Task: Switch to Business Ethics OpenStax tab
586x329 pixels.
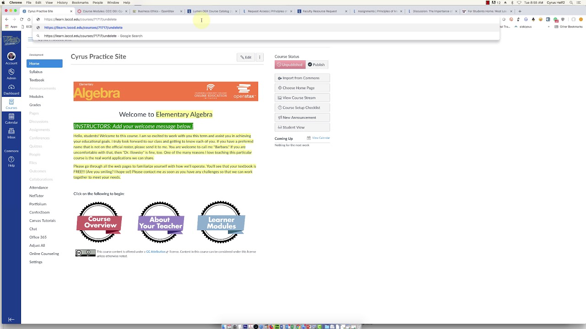Action: pos(156,11)
